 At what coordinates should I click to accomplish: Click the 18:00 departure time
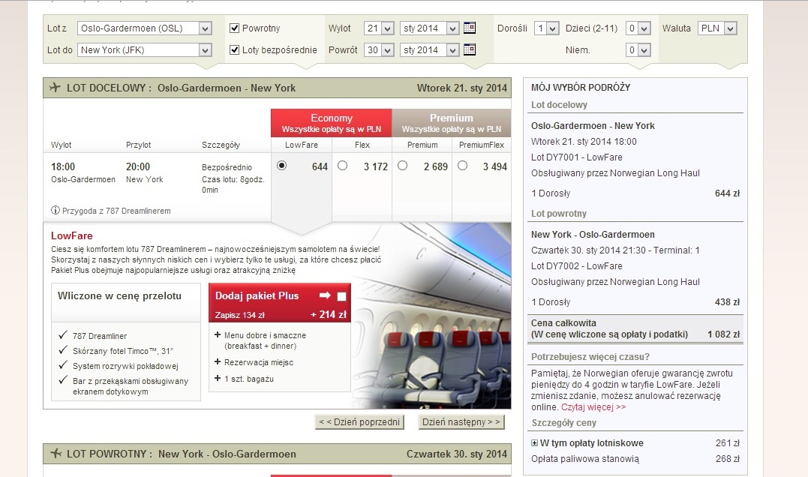coord(63,167)
